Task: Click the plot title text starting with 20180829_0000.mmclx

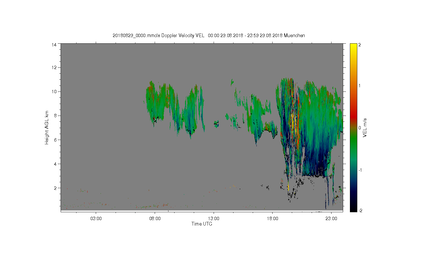Action: pos(209,35)
